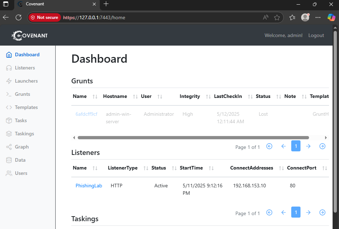Sort Listeners table by ListenerType

coord(146,168)
